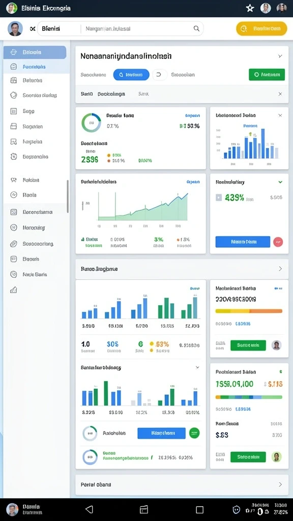Select the 'Sago' item in the sidebar

point(28,111)
